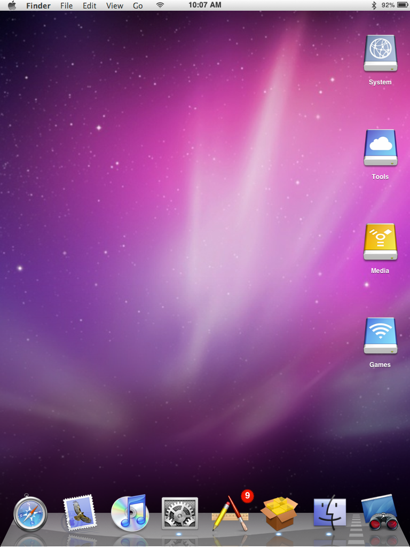Open iTunes from the dock

click(130, 513)
